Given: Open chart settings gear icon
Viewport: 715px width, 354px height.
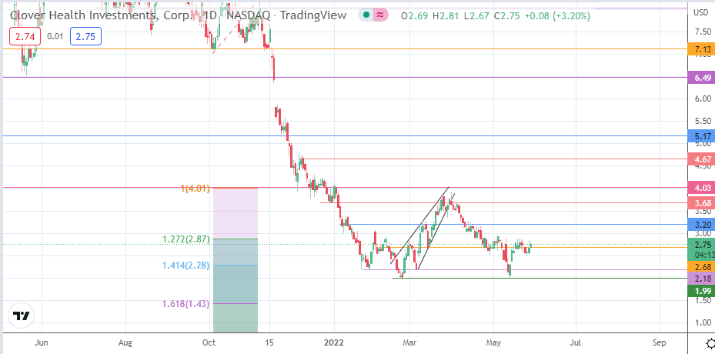Looking at the screenshot, I should 710,343.
